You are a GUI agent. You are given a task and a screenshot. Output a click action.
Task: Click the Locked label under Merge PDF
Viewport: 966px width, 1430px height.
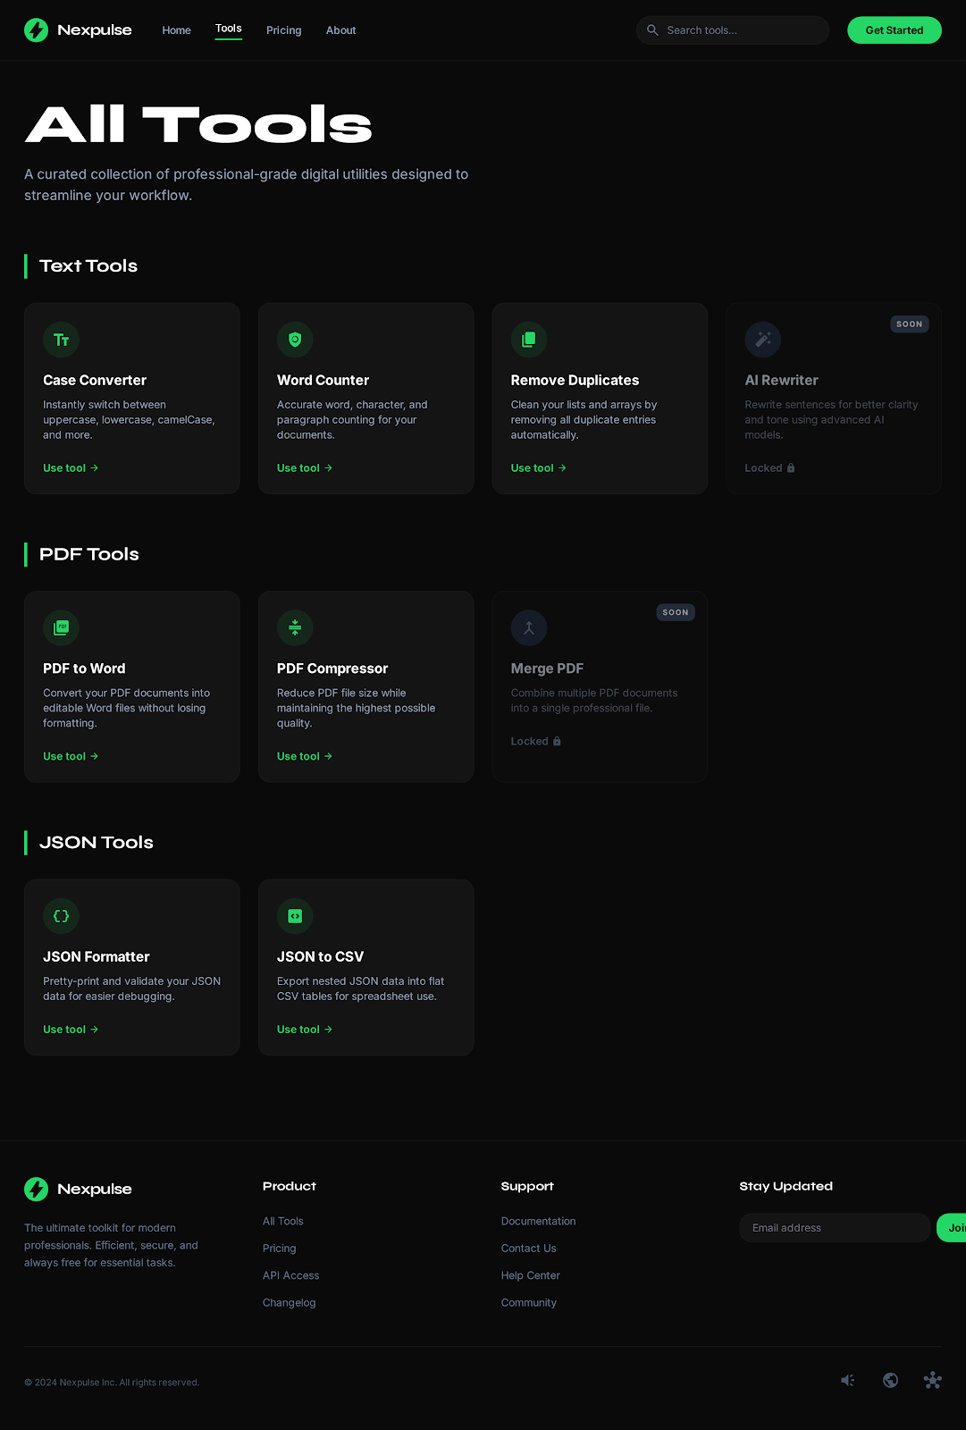[x=530, y=741]
